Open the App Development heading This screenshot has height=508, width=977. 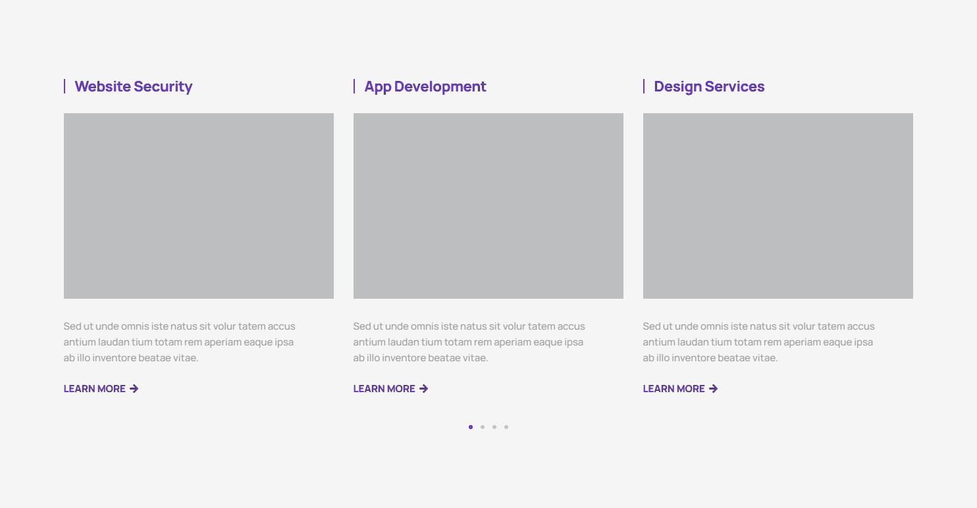pyautogui.click(x=425, y=87)
